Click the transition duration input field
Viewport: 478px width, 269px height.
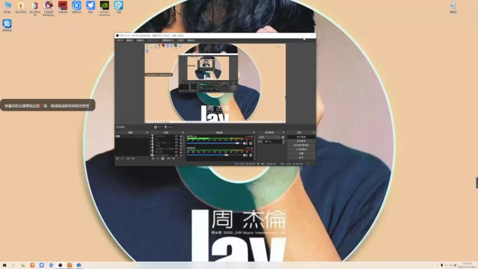click(272, 142)
